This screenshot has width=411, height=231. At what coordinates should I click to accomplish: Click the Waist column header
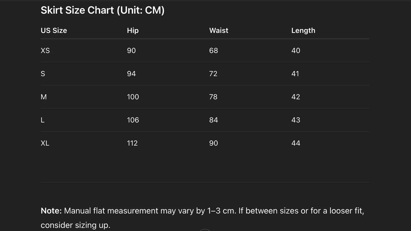tap(218, 30)
